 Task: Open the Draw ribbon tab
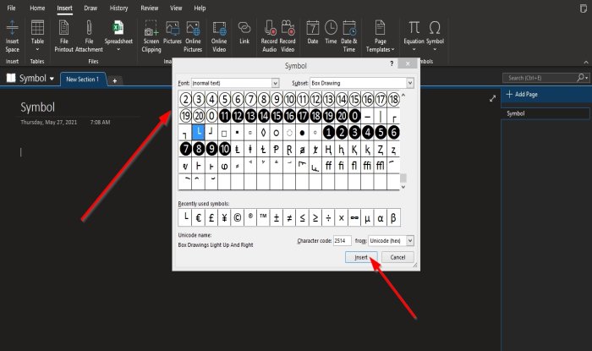[89, 7]
